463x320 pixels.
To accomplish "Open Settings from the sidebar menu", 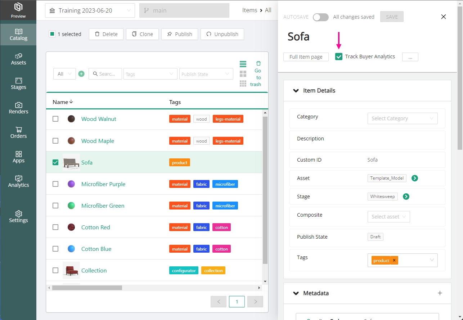I will pyautogui.click(x=18, y=217).
